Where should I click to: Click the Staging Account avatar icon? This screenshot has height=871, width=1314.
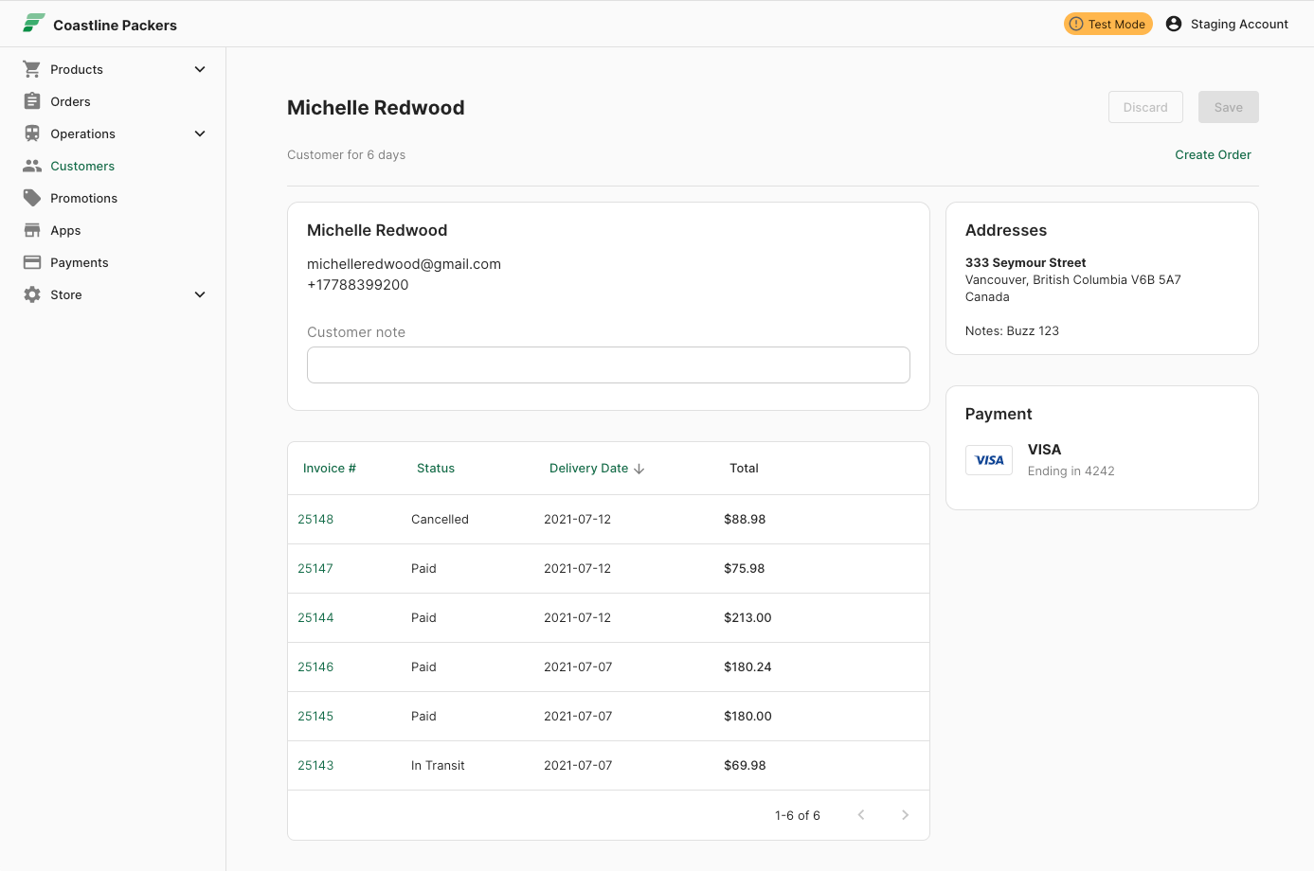pyautogui.click(x=1174, y=24)
